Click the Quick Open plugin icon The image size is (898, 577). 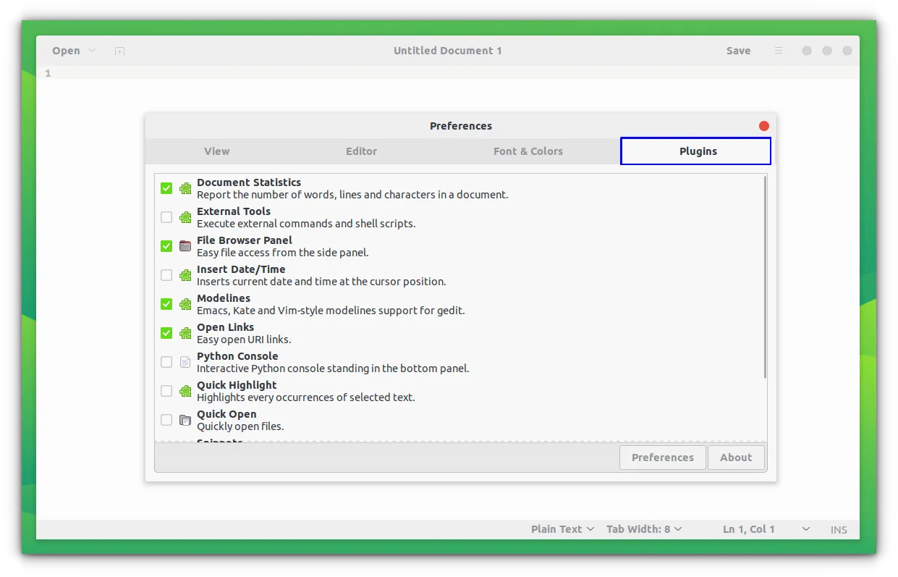click(185, 420)
